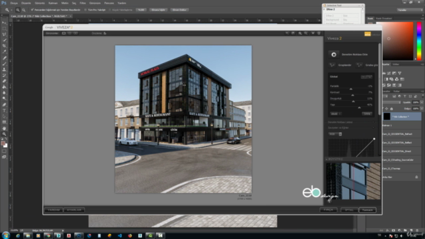Select the Eyedropper tool

pyautogui.click(x=4, y=52)
